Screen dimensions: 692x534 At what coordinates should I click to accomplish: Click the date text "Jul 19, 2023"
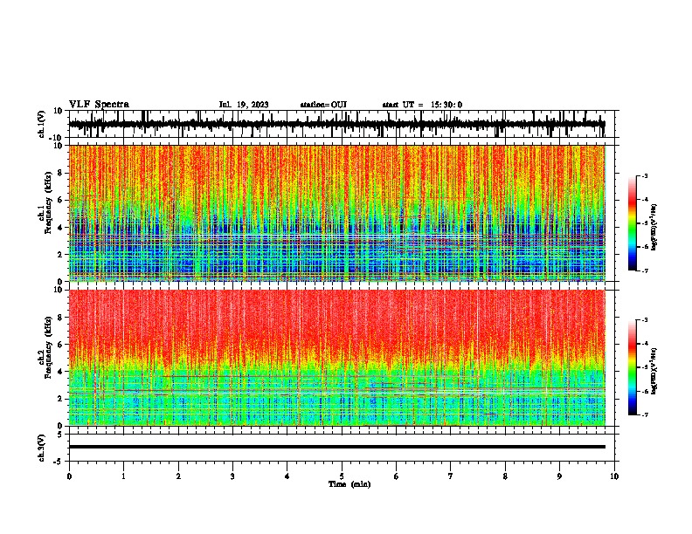[244, 105]
